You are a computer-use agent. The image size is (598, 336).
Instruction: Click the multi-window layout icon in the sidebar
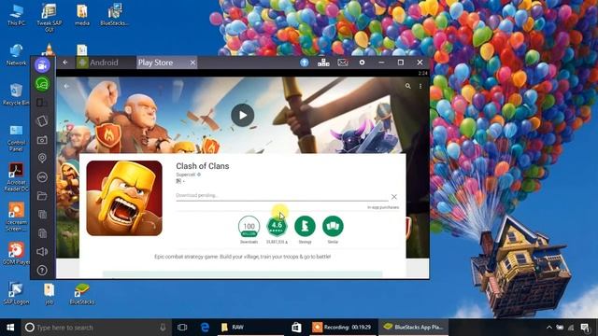point(42,102)
